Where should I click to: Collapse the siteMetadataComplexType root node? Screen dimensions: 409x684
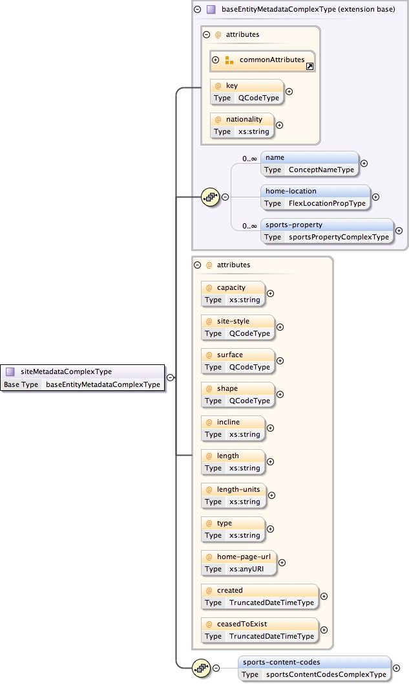[169, 377]
